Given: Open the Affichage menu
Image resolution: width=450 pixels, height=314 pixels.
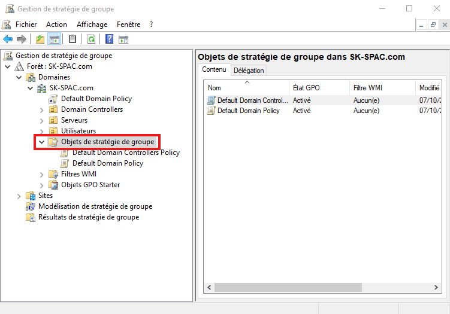Looking at the screenshot, I should click(x=92, y=25).
